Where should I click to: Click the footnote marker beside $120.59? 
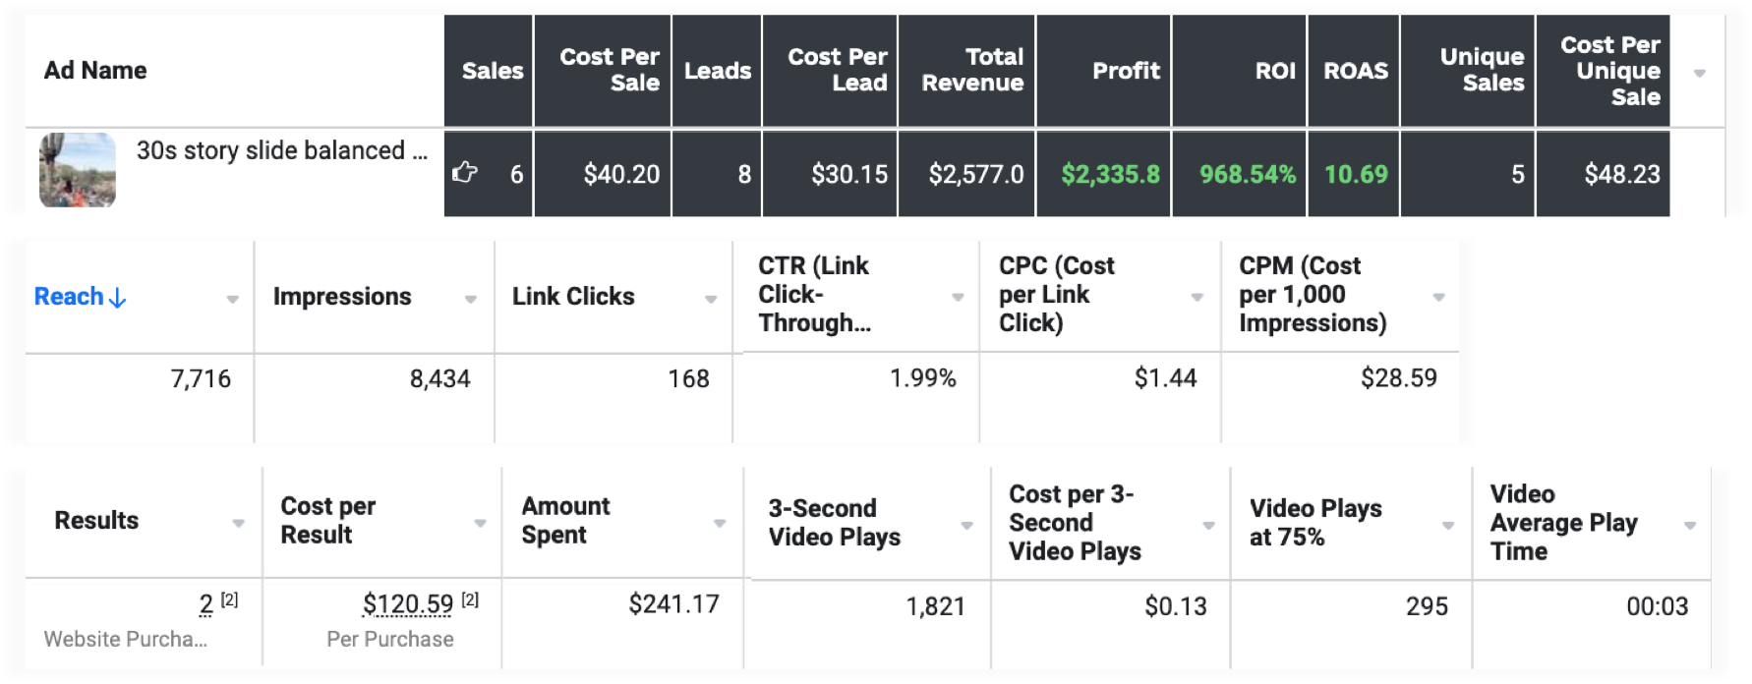(471, 599)
